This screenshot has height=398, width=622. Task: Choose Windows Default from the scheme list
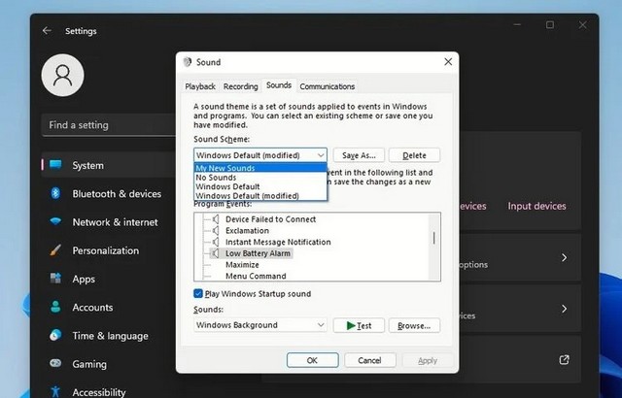tap(260, 186)
